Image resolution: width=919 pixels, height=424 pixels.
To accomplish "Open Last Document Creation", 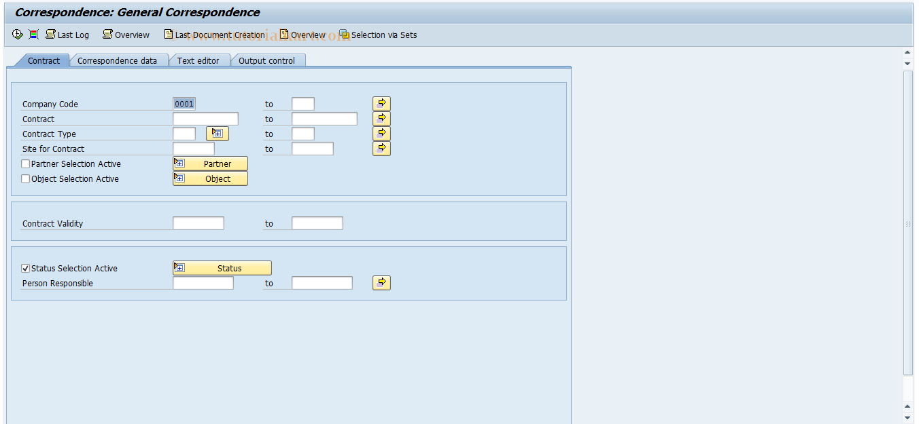I will [215, 35].
